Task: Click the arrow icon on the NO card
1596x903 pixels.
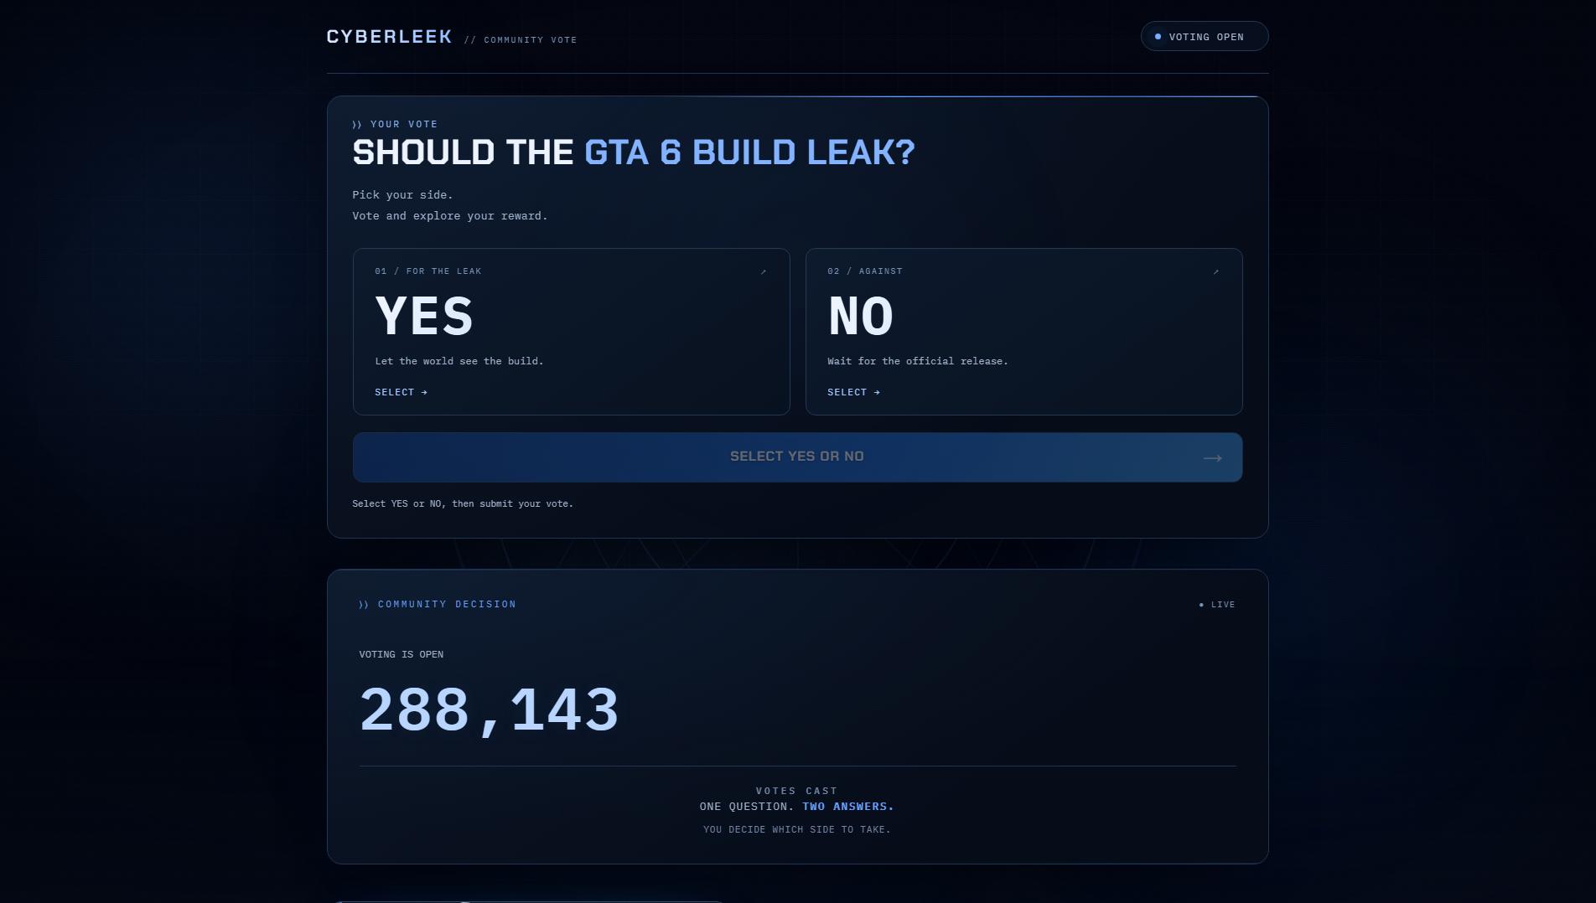Action: point(1215,271)
